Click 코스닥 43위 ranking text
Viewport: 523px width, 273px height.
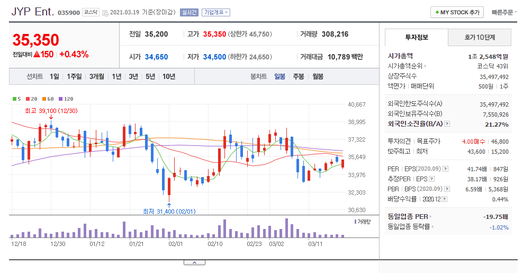tap(493, 66)
